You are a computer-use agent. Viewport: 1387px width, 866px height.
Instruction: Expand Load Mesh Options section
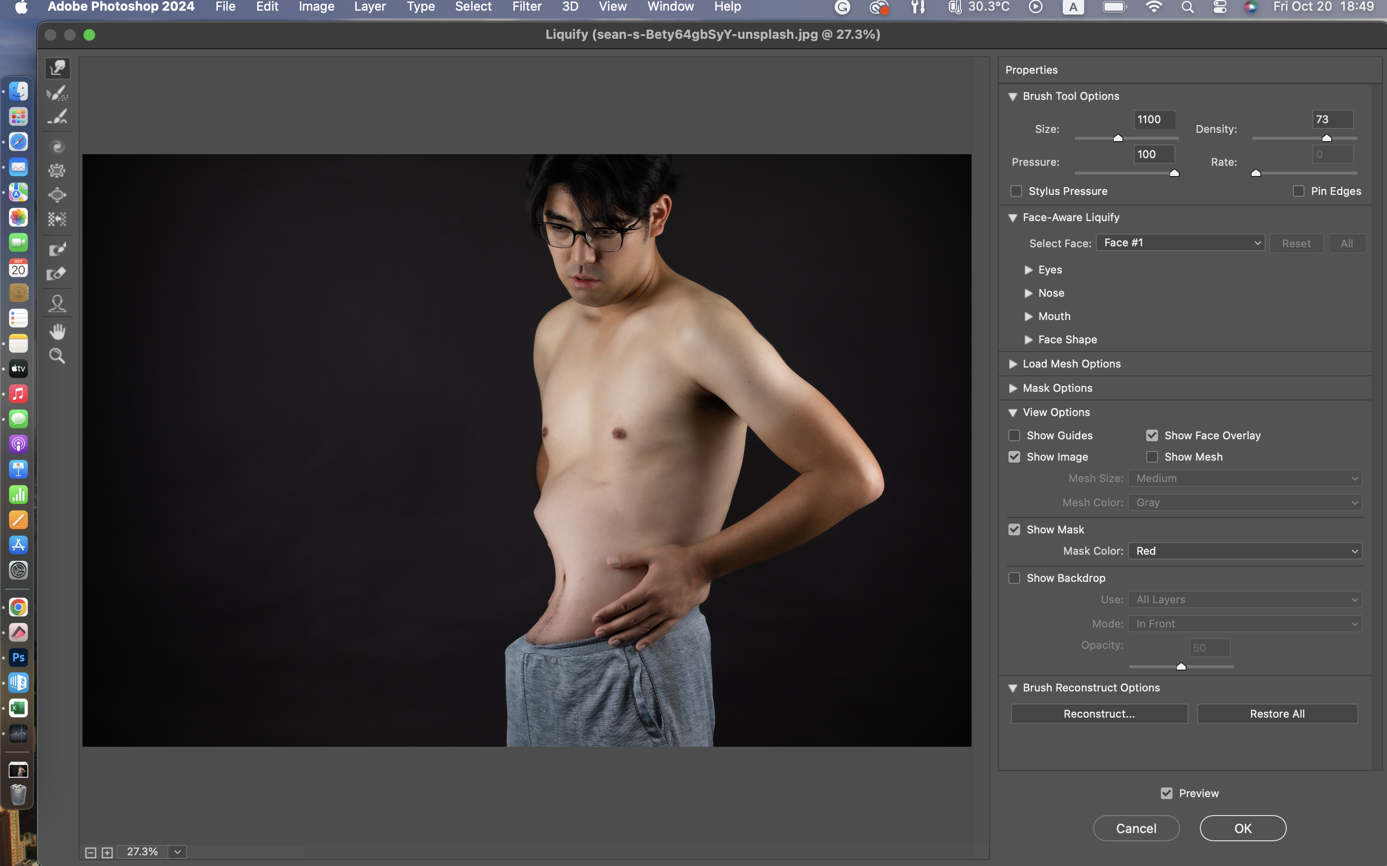pyautogui.click(x=1013, y=364)
